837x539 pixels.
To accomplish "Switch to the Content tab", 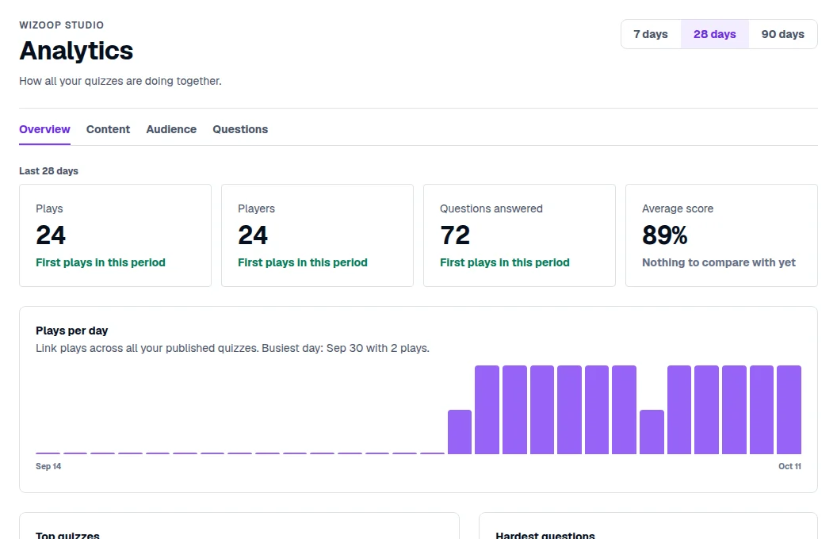I will pyautogui.click(x=108, y=129).
